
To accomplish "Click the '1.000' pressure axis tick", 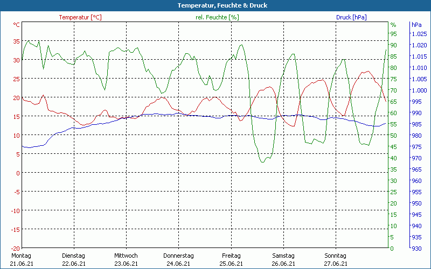I will coord(419,90).
